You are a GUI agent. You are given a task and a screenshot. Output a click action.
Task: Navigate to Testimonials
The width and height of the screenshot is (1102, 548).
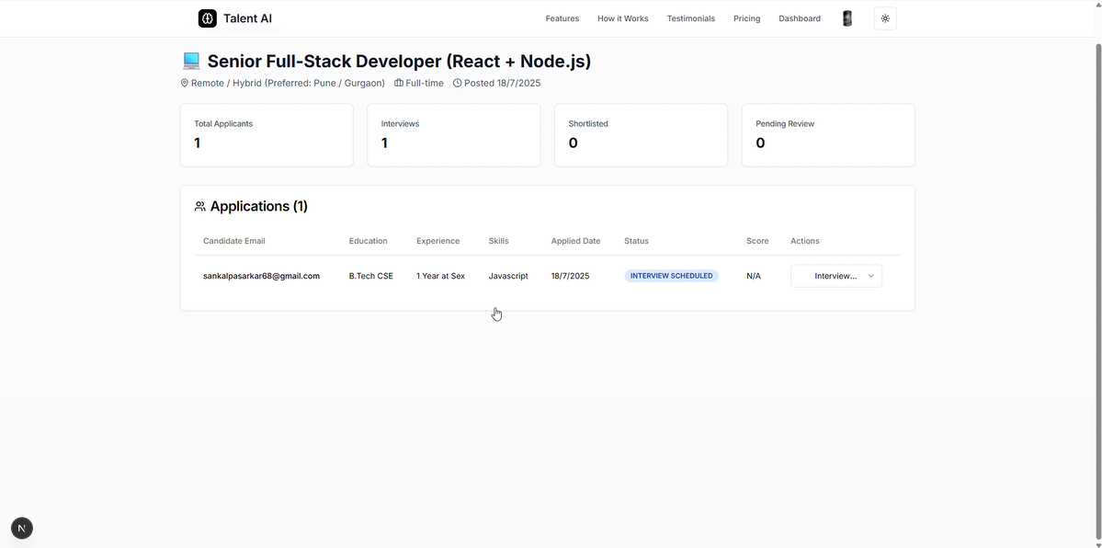click(691, 18)
